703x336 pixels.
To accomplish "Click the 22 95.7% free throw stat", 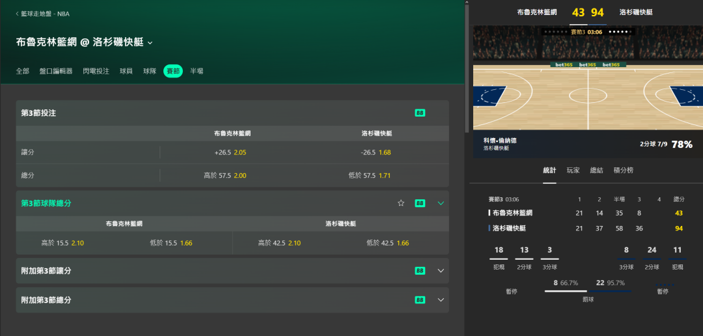I will [610, 283].
